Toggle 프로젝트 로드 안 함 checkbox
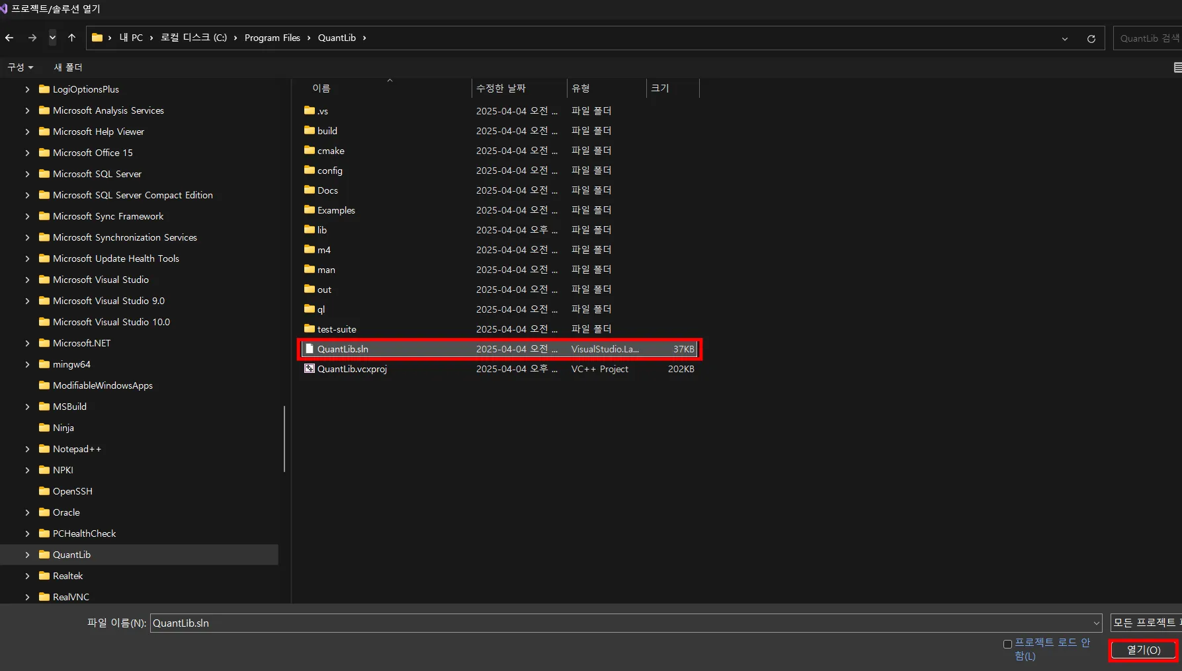This screenshot has width=1182, height=671. click(1007, 644)
